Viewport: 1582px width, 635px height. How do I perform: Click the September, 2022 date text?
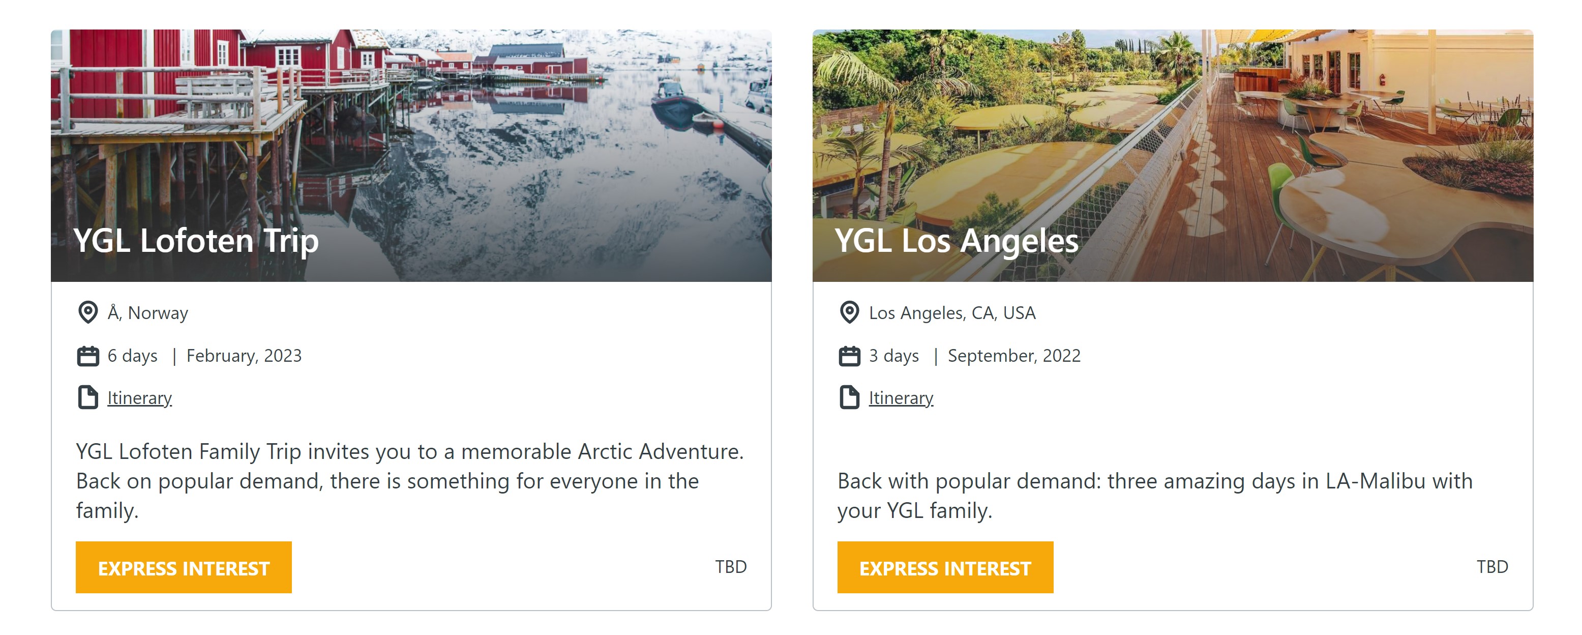click(x=1014, y=356)
